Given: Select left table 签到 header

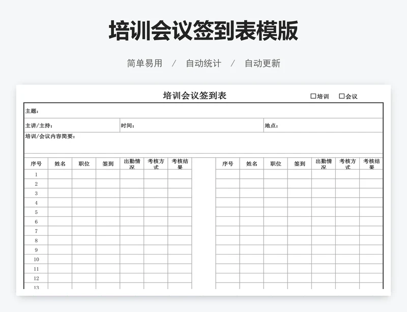Looking at the screenshot, I should point(108,164).
